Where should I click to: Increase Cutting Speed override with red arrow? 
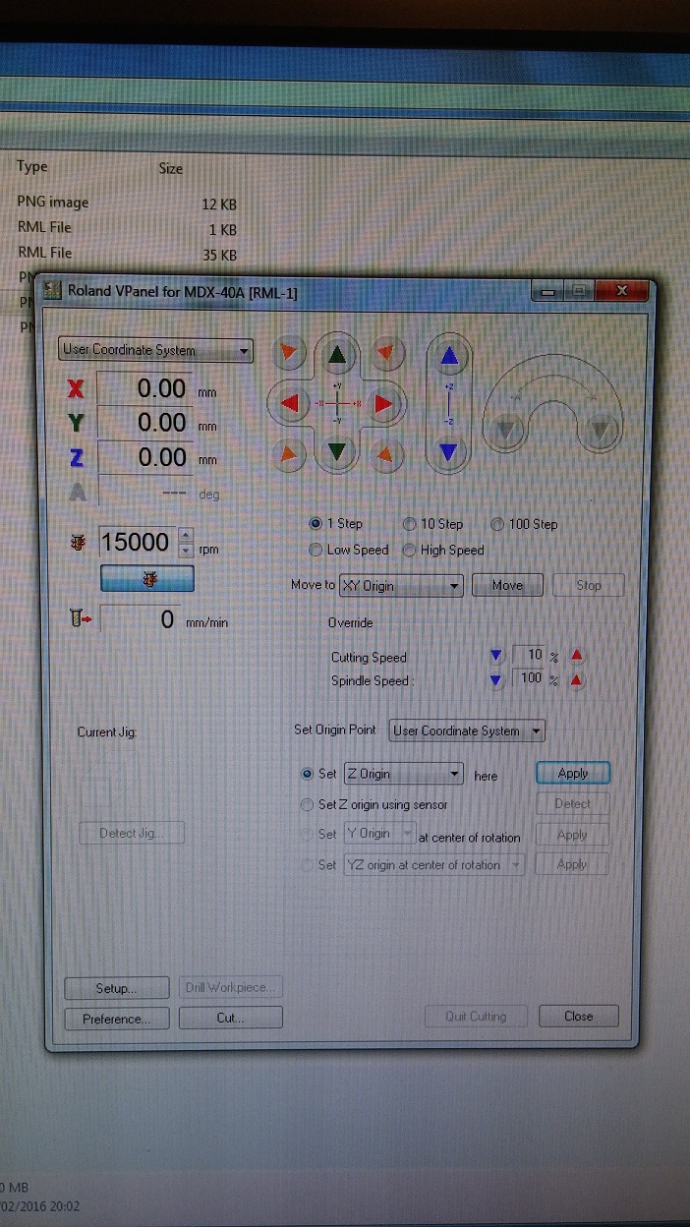(x=576, y=655)
